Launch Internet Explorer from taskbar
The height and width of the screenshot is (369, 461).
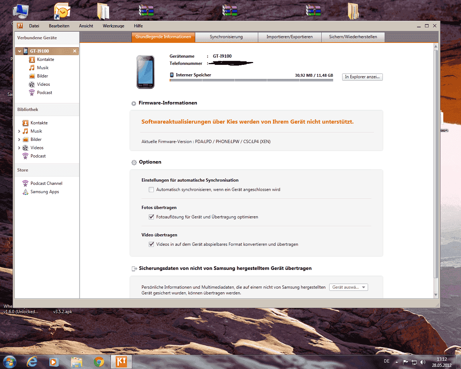click(x=32, y=362)
